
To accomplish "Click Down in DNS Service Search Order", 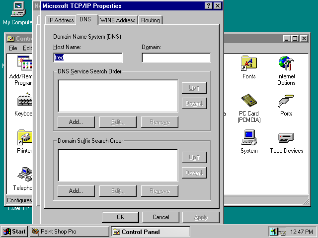I will 194,103.
